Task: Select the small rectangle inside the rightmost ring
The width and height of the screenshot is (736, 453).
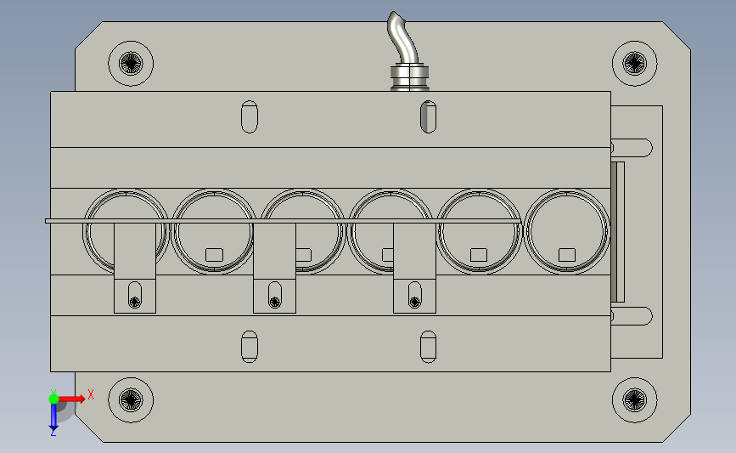Action: tap(567, 255)
